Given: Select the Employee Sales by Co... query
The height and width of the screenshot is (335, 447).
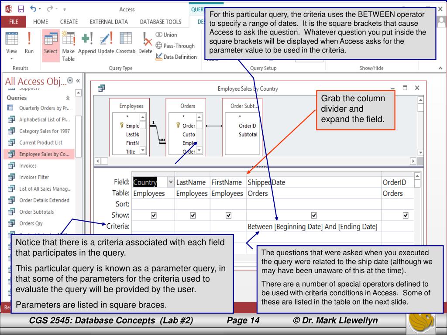Looking at the screenshot, I should 39,154.
